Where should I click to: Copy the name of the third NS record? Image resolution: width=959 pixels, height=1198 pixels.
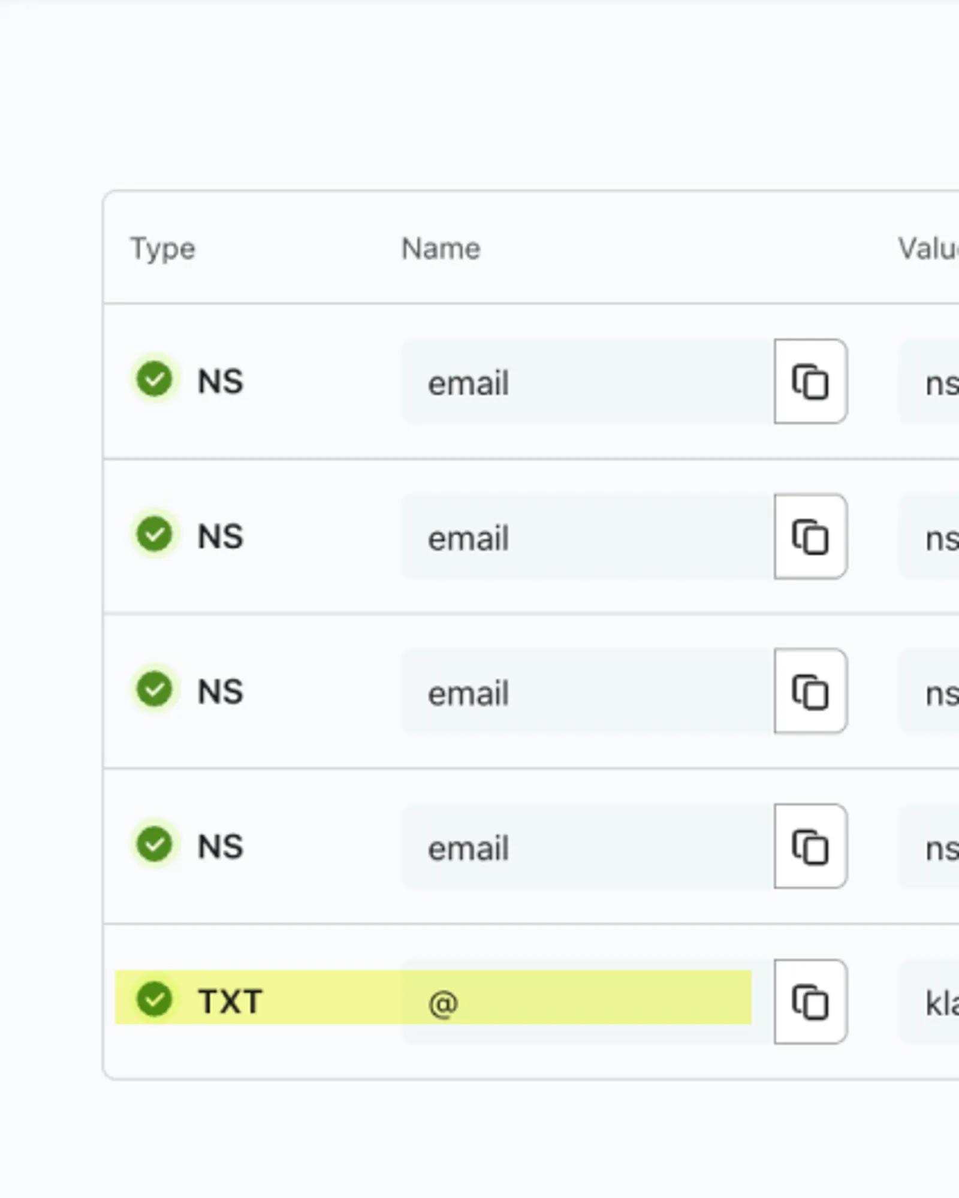coord(810,691)
